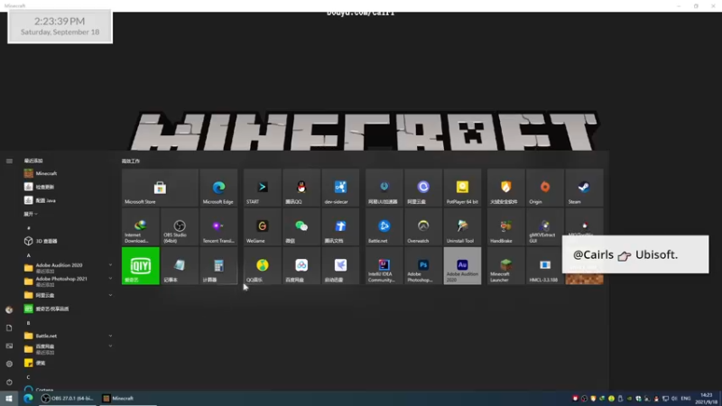Open the HandBrake tile

[506, 226]
